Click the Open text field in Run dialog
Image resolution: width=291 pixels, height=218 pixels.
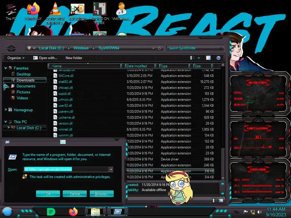point(66,169)
